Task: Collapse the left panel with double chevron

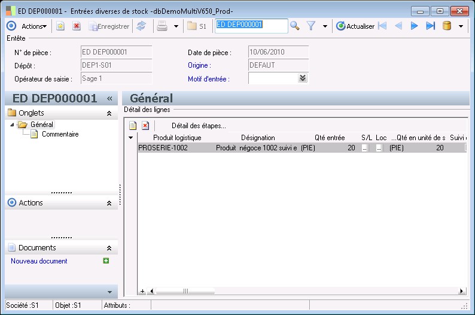Action: coord(109,99)
